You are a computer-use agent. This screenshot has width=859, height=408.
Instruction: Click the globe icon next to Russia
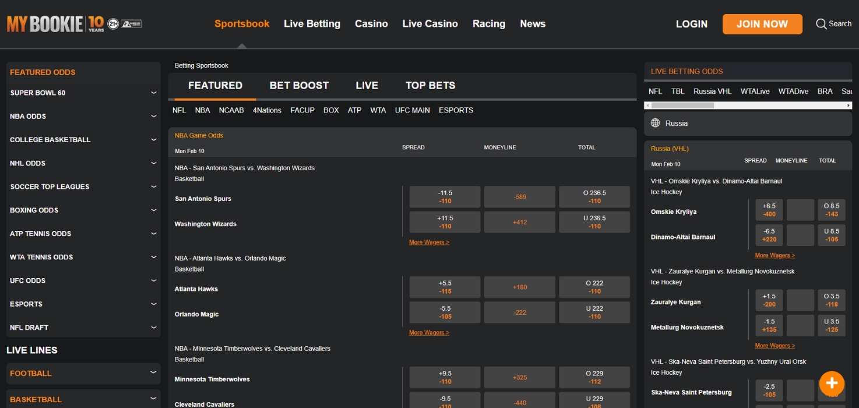coord(655,123)
